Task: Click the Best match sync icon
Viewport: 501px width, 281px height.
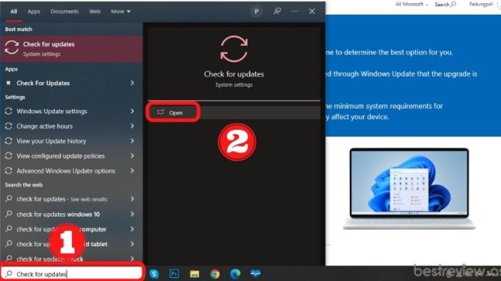Action: point(12,48)
